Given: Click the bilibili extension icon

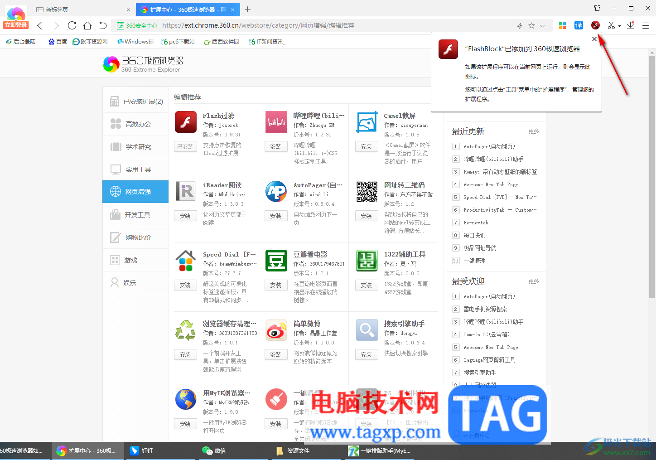Looking at the screenshot, I should coord(276,122).
